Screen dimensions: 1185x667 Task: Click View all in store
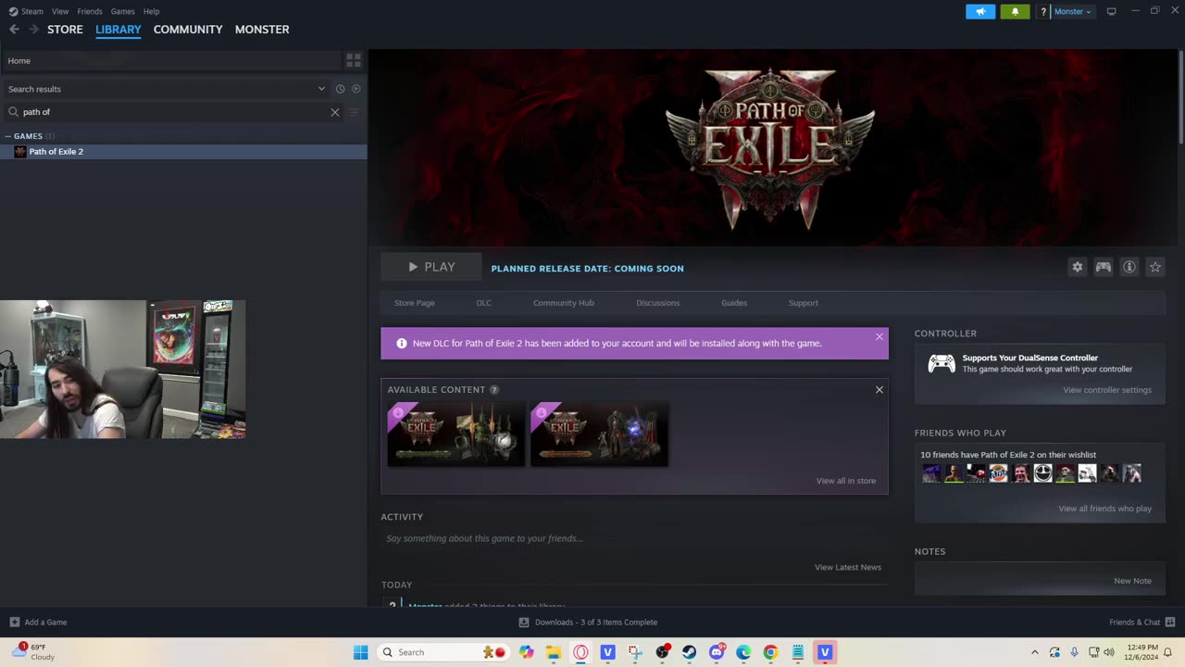coord(845,481)
